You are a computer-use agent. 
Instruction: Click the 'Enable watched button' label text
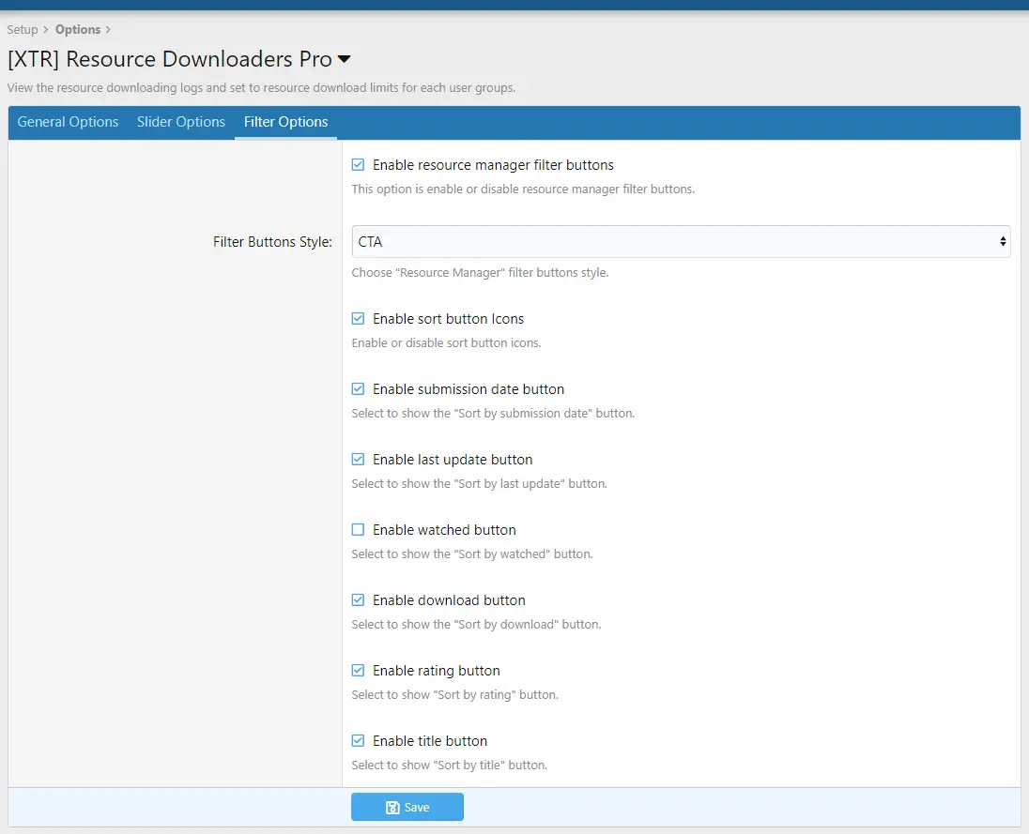[444, 530]
